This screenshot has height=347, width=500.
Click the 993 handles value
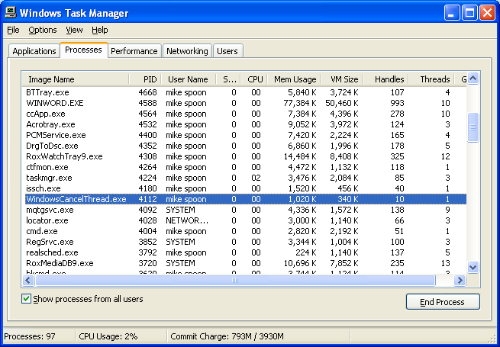click(397, 103)
